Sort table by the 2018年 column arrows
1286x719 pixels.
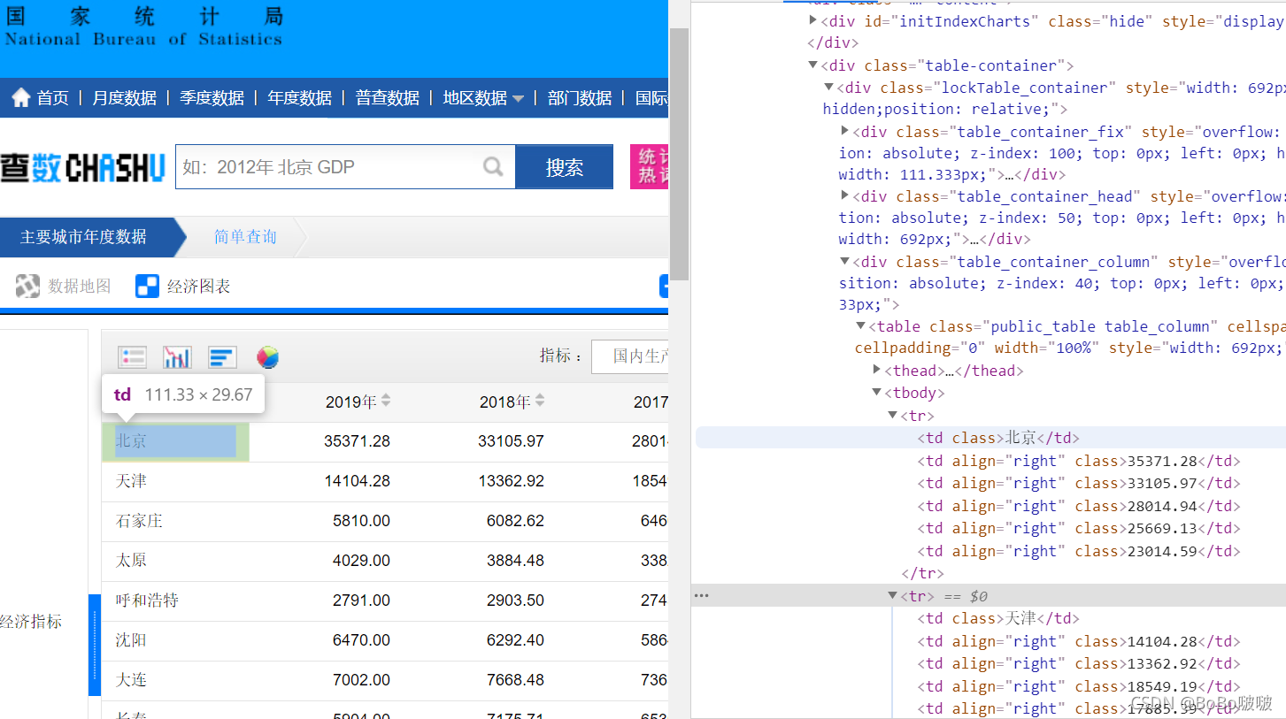539,402
